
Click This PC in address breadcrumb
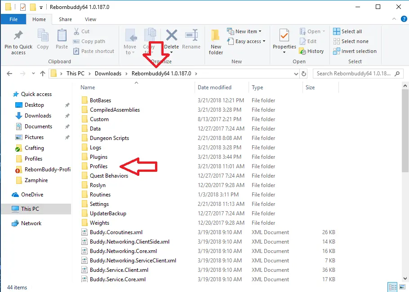76,74
